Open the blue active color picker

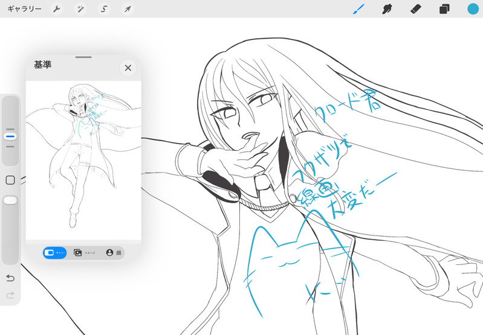pyautogui.click(x=473, y=9)
